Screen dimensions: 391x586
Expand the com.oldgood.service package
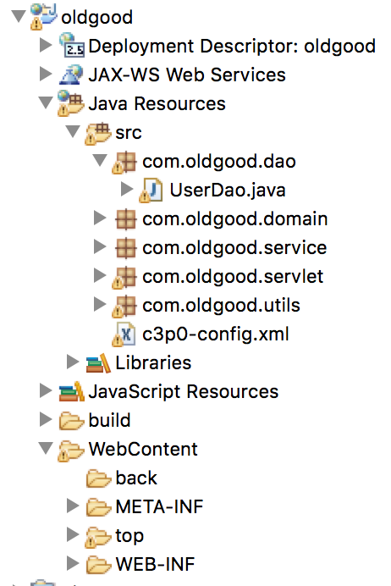tap(100, 246)
